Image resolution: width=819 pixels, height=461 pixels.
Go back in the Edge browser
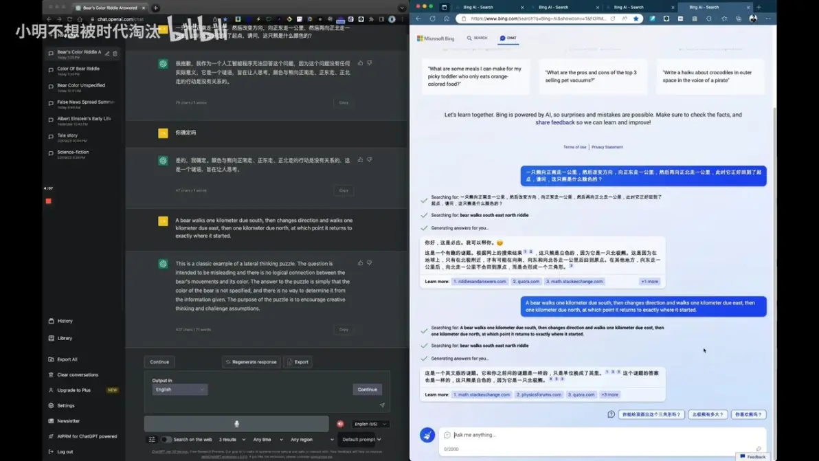point(418,19)
